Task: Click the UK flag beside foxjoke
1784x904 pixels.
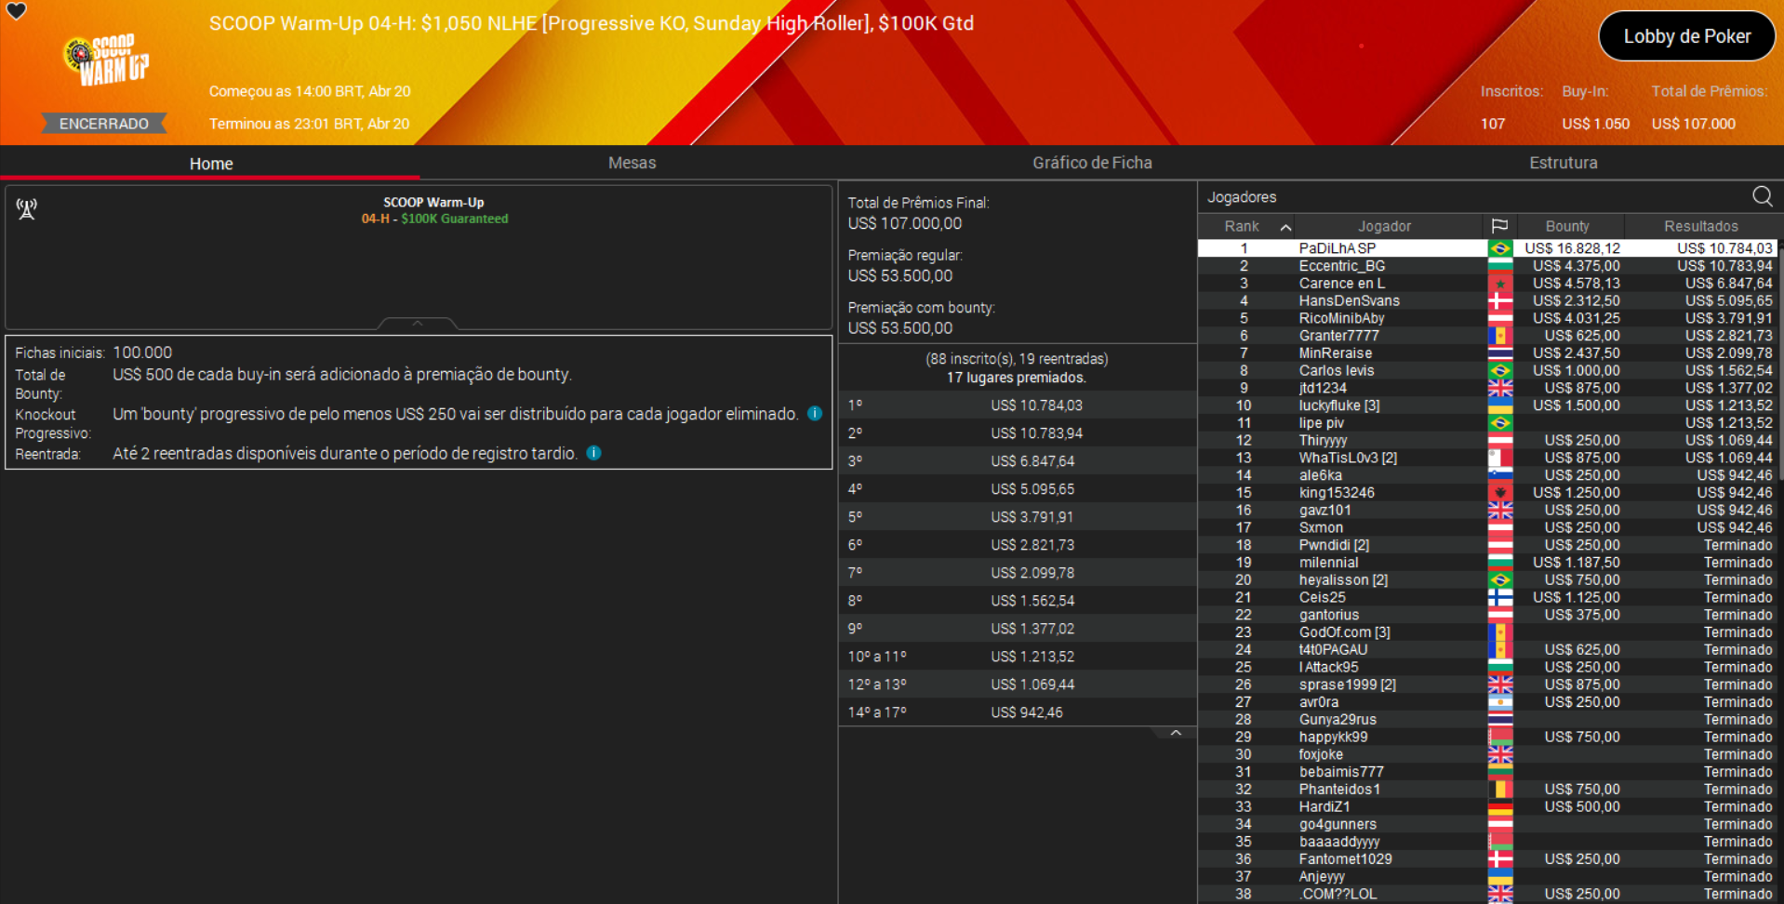Action: coord(1499,754)
